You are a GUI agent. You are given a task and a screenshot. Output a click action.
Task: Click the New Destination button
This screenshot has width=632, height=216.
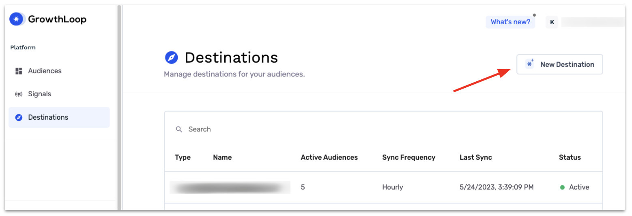(559, 64)
